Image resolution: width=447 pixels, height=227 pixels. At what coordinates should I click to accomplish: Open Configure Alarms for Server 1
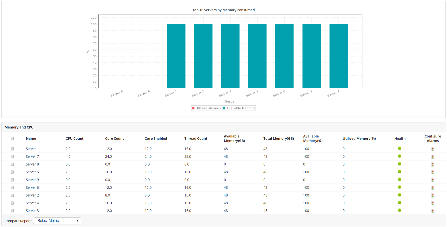[433, 149]
